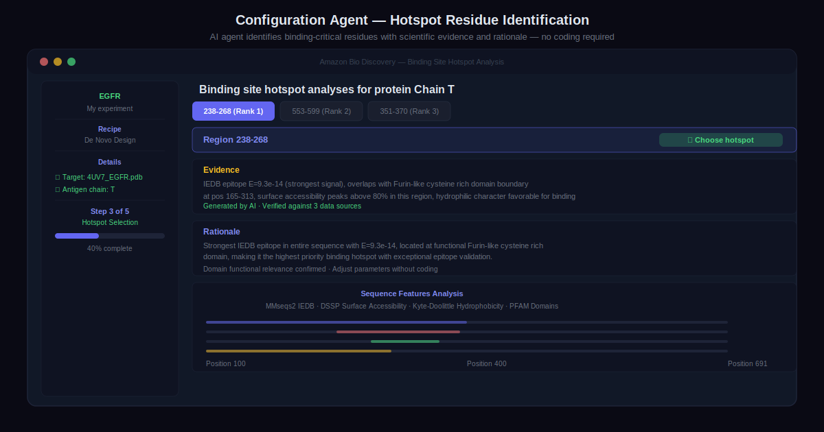Click the blue MMseqs2 IEDB feature track

pyautogui.click(x=336, y=322)
